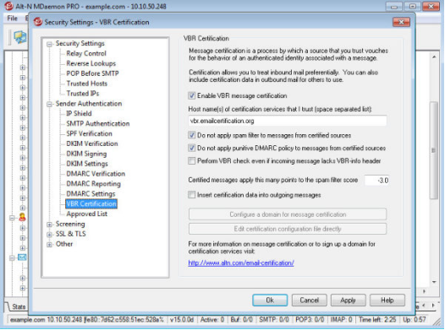Viewport: 445px width, 330px height.
Task: Collapse the Sender Authentication tree node
Action: 49,104
